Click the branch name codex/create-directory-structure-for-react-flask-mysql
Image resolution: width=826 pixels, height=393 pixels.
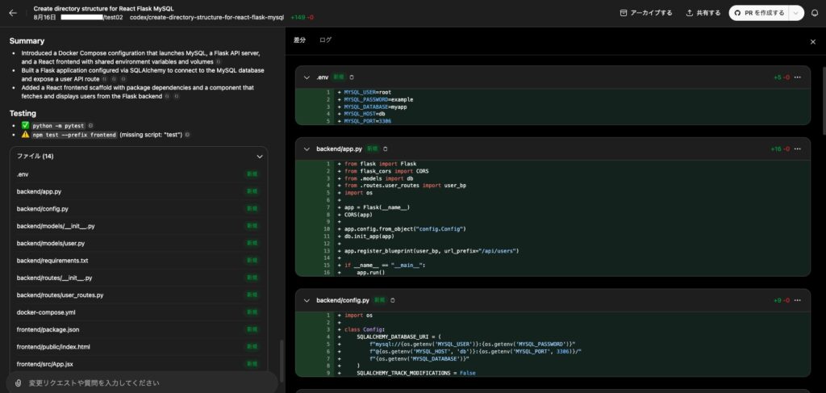[x=206, y=18]
